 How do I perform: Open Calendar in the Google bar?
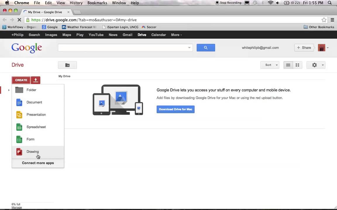point(159,35)
